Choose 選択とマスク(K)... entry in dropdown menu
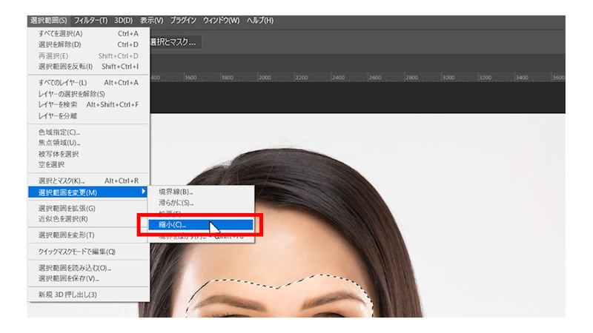Image resolution: width=593 pixels, height=333 pixels. coord(88,181)
